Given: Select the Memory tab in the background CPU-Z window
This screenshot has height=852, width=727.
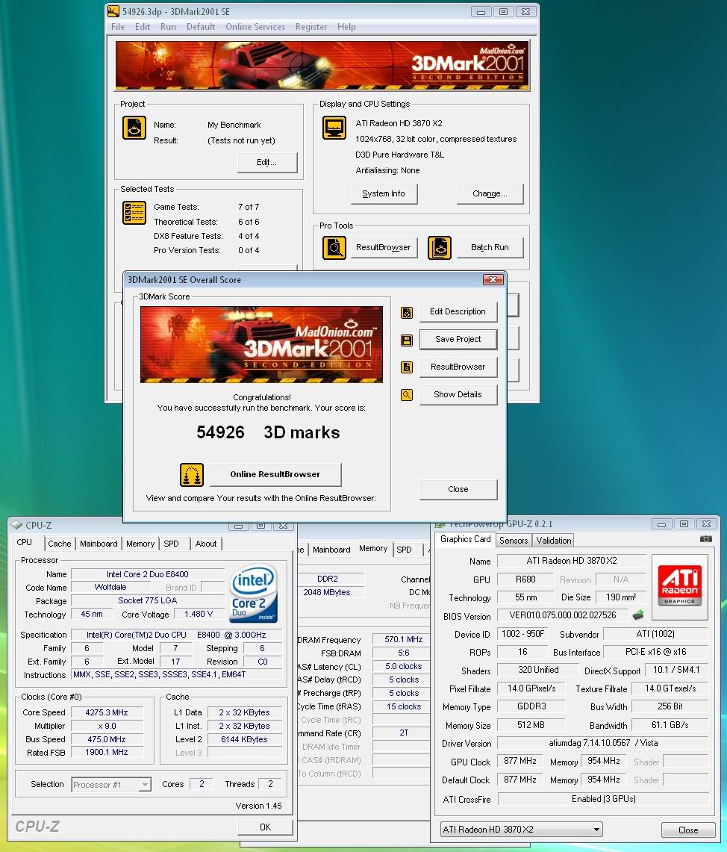Looking at the screenshot, I should 373,548.
